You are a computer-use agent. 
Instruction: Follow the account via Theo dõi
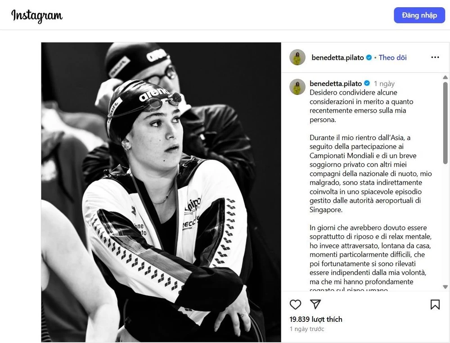click(x=392, y=58)
